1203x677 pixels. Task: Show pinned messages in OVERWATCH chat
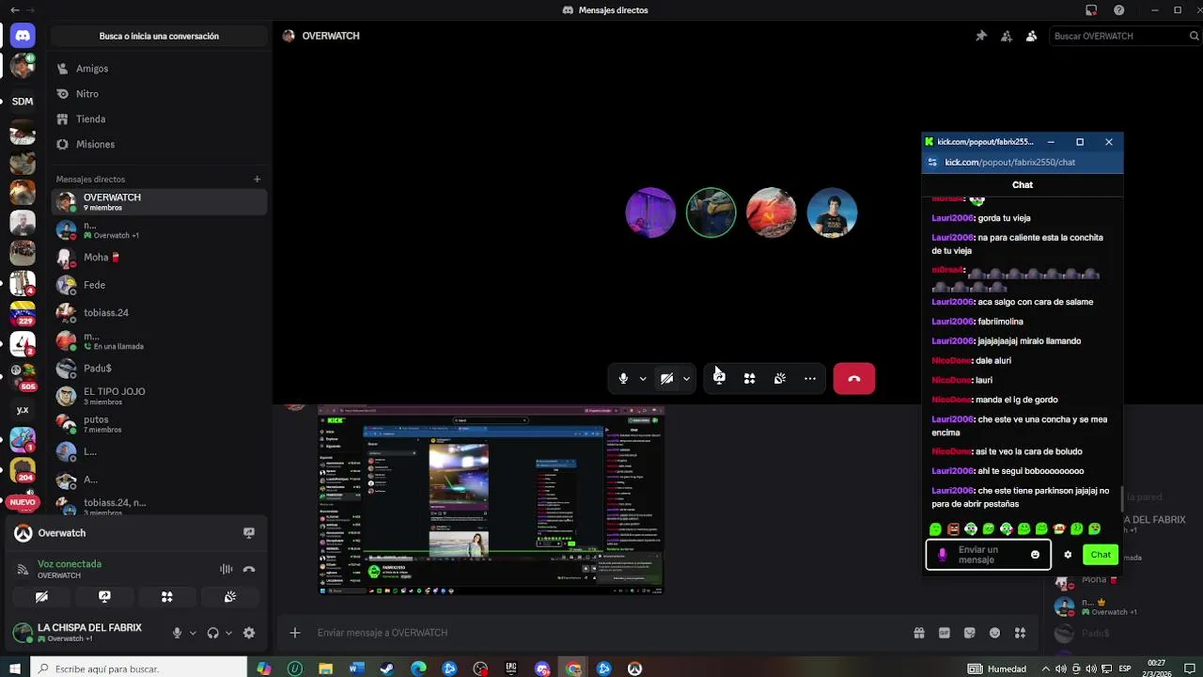pyautogui.click(x=981, y=36)
